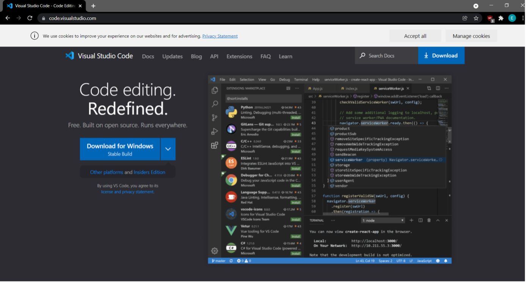Open the Extensions Marketplace more actions ellipsis
The width and height of the screenshot is (526, 283).
click(297, 88)
